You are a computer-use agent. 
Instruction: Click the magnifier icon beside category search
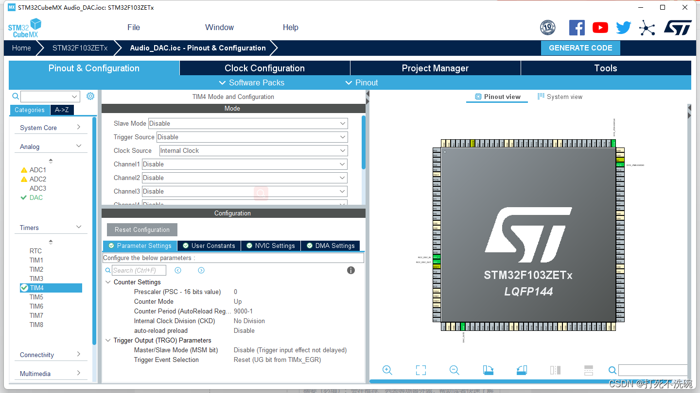tap(16, 97)
